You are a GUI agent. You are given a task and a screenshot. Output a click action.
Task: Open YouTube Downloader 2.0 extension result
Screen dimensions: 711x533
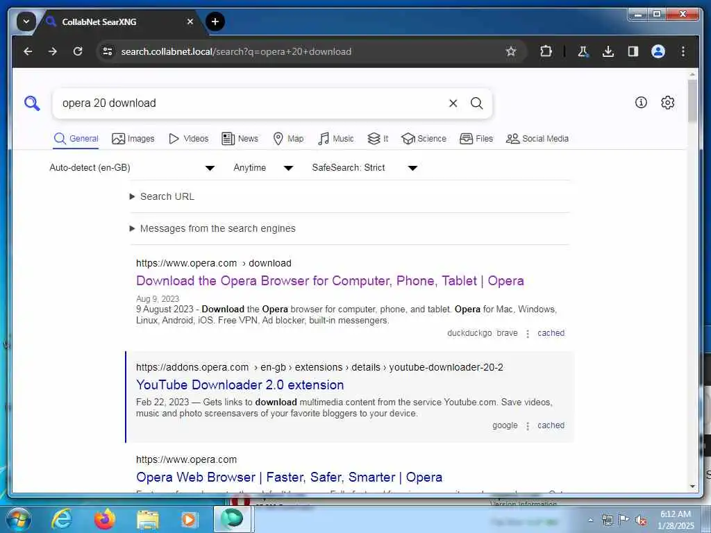click(240, 384)
